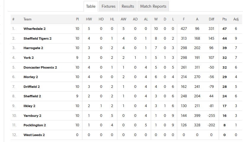Click Sheffield 2 team link
This screenshot has height=142, width=243.
(32, 96)
